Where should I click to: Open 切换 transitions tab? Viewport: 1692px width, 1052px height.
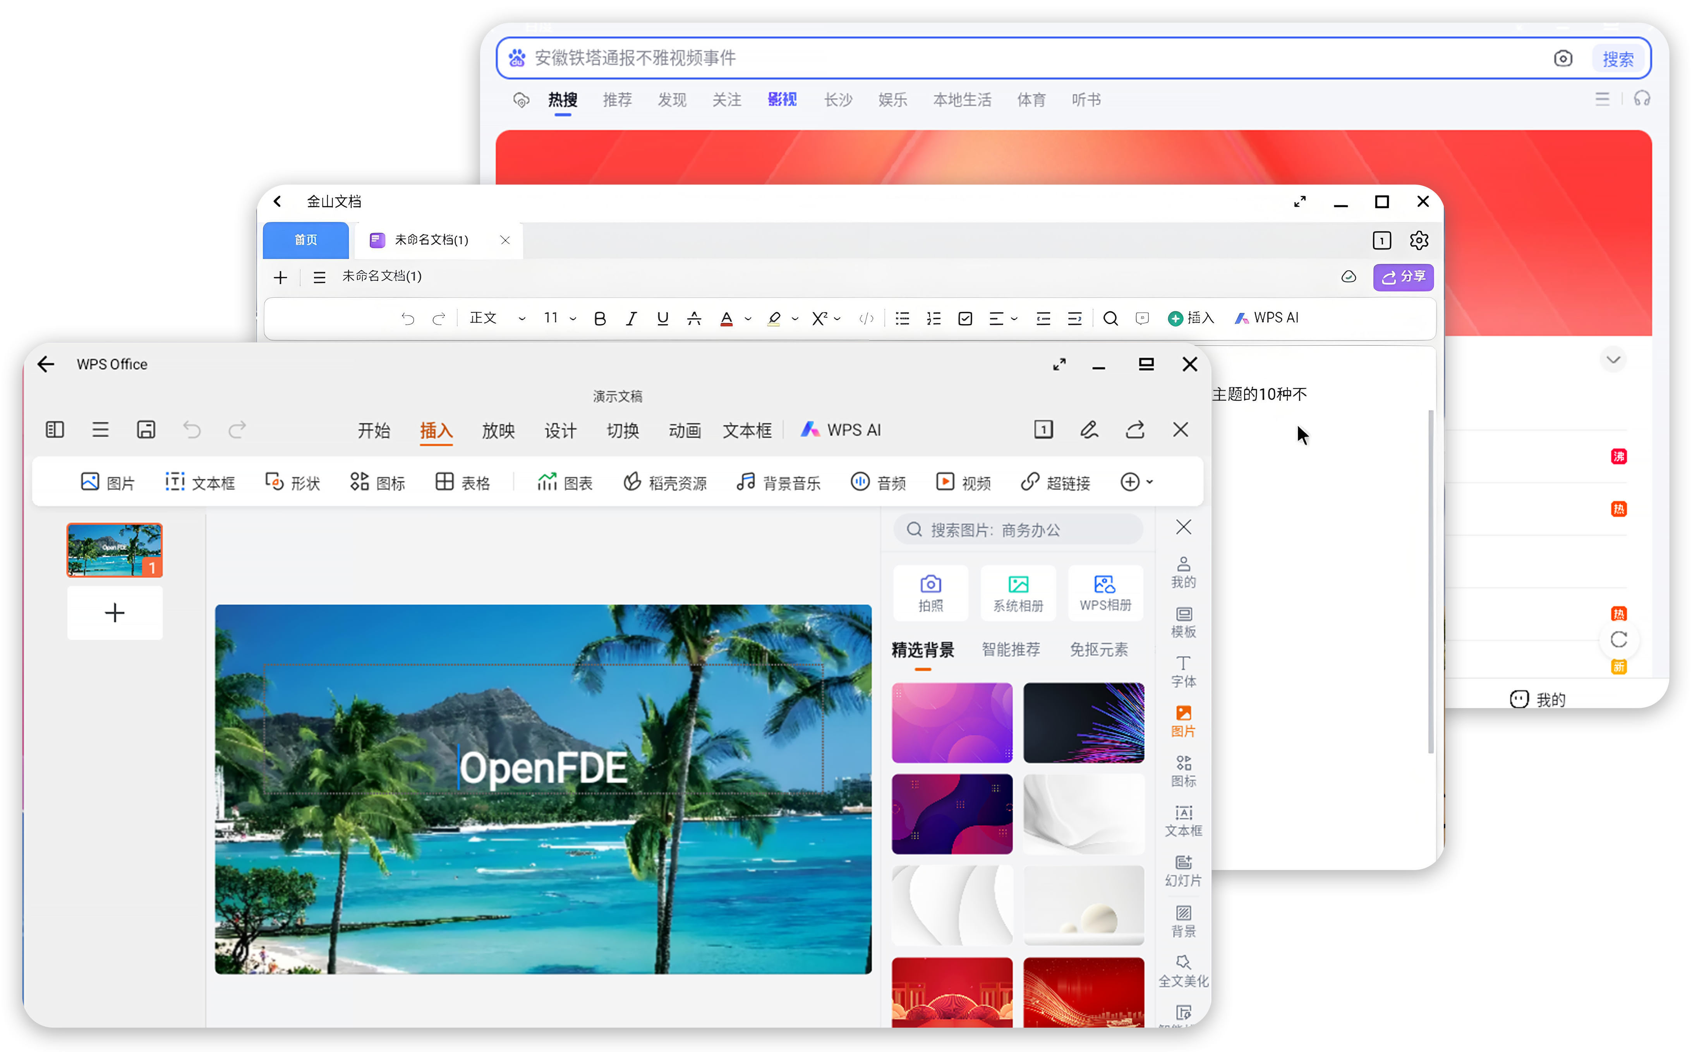coord(623,430)
